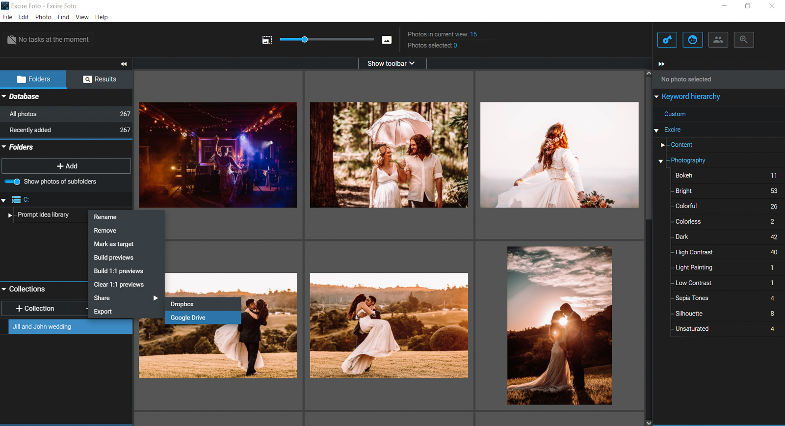Click the magnifier plus icon button
785x426 pixels.
(743, 40)
